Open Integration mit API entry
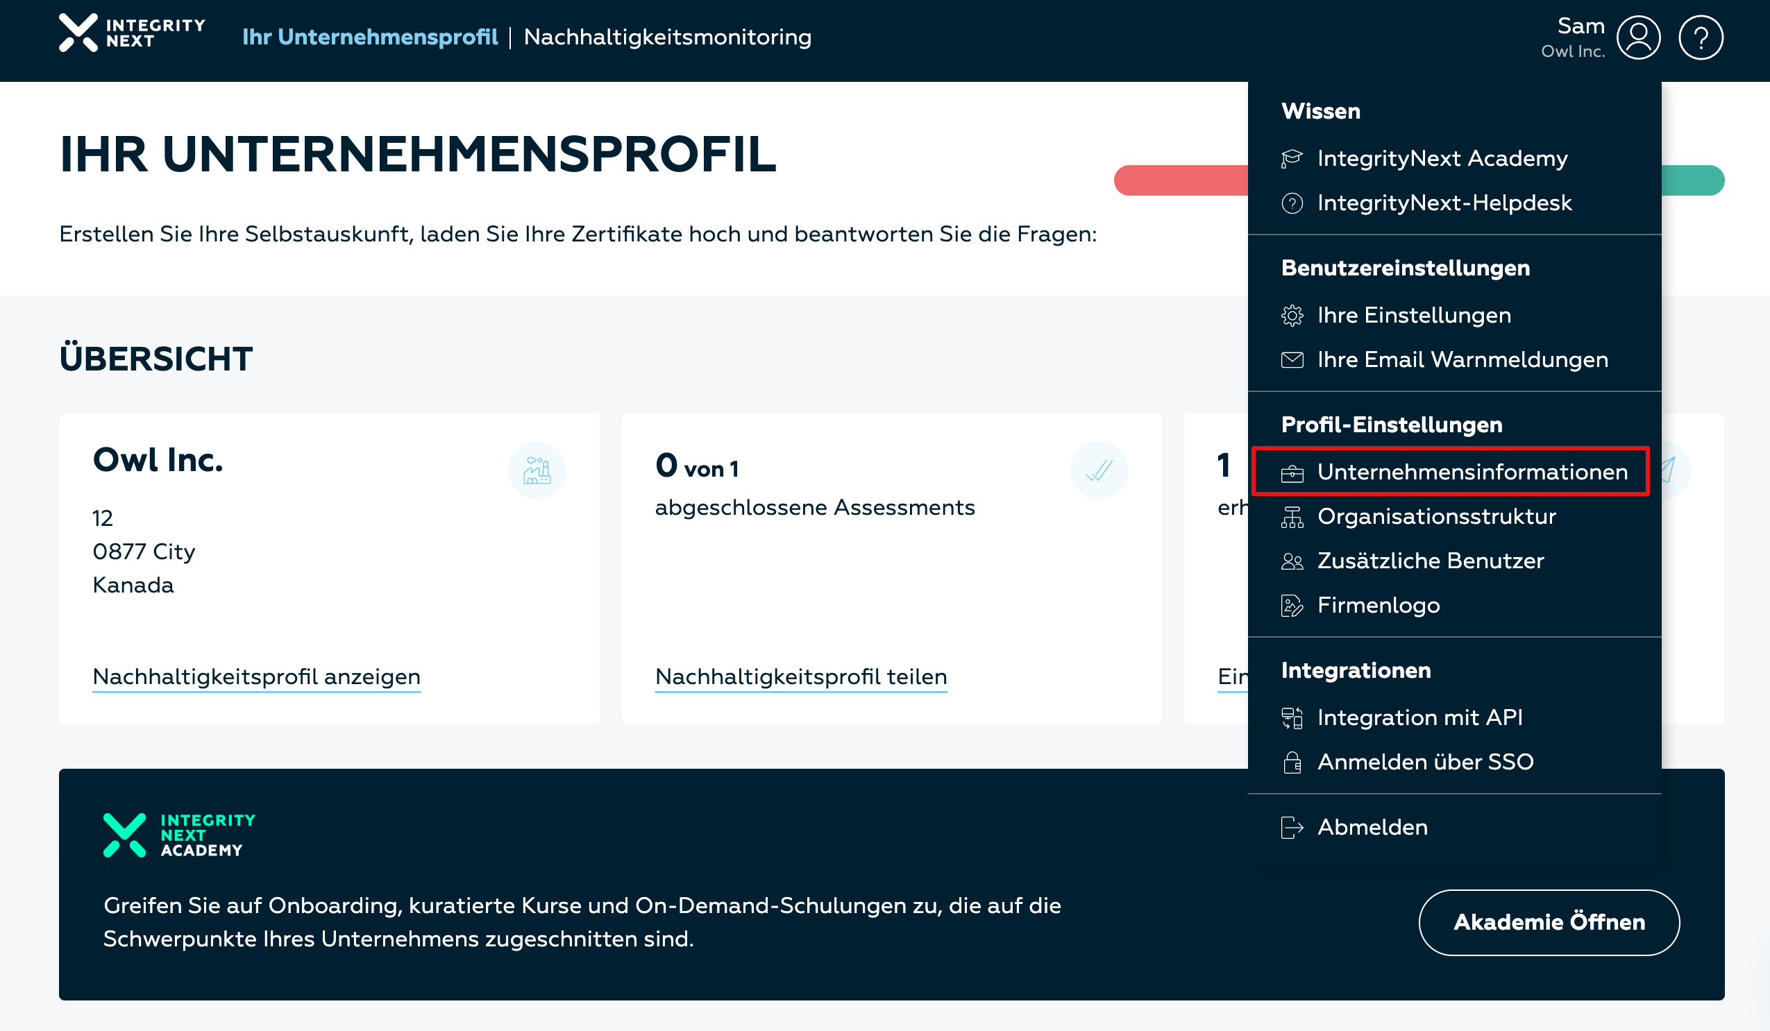Image resolution: width=1770 pixels, height=1031 pixels. point(1419,717)
